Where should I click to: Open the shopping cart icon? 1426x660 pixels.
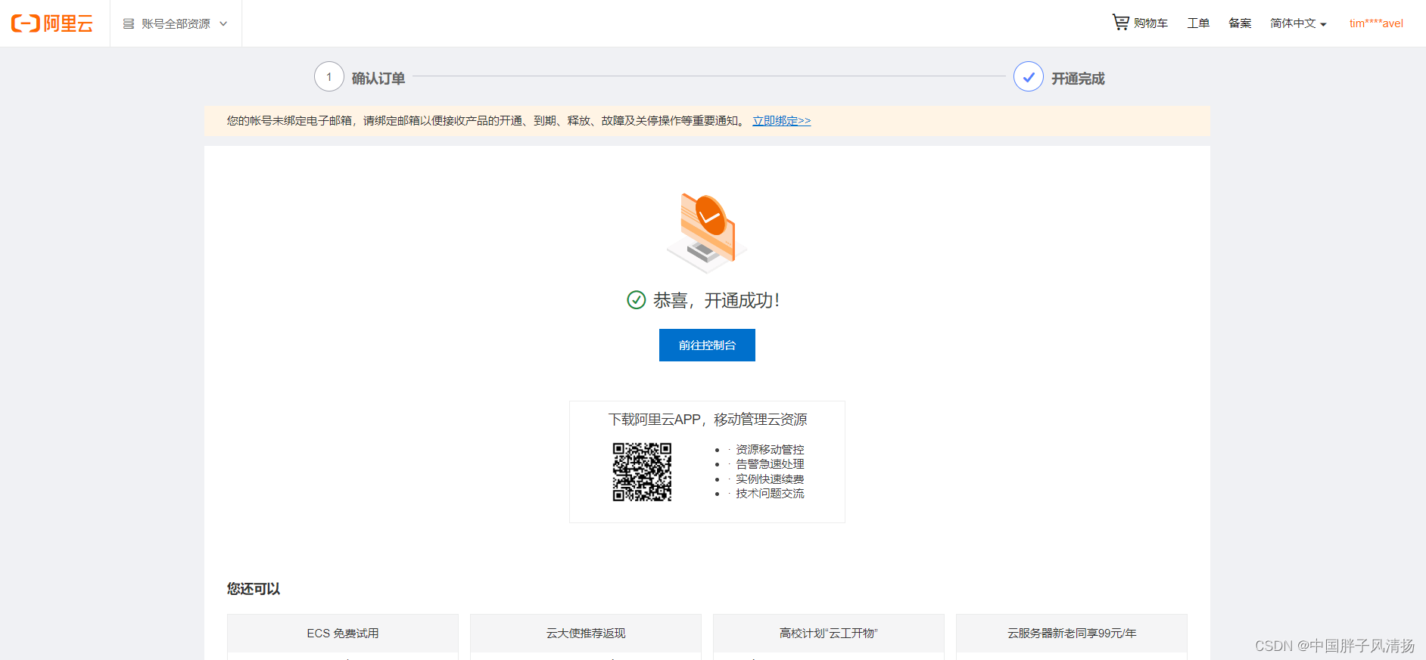[1120, 22]
